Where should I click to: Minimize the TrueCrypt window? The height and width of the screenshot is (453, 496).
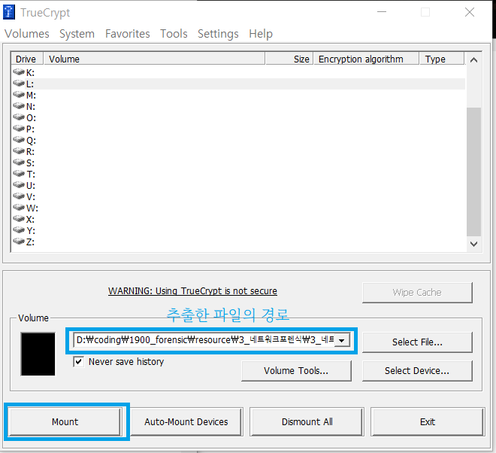click(382, 12)
